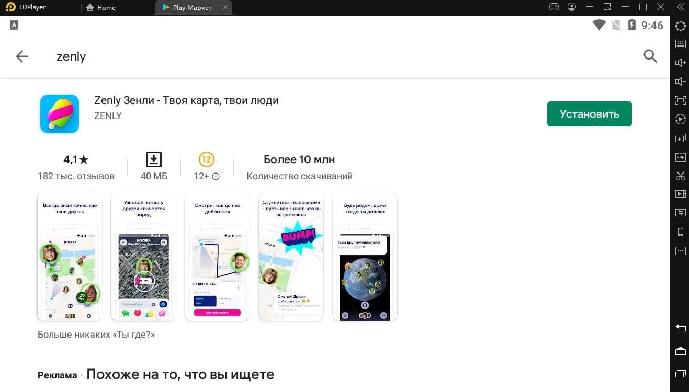Install the Zenly app with Установить button
The height and width of the screenshot is (392, 689).
(x=589, y=114)
